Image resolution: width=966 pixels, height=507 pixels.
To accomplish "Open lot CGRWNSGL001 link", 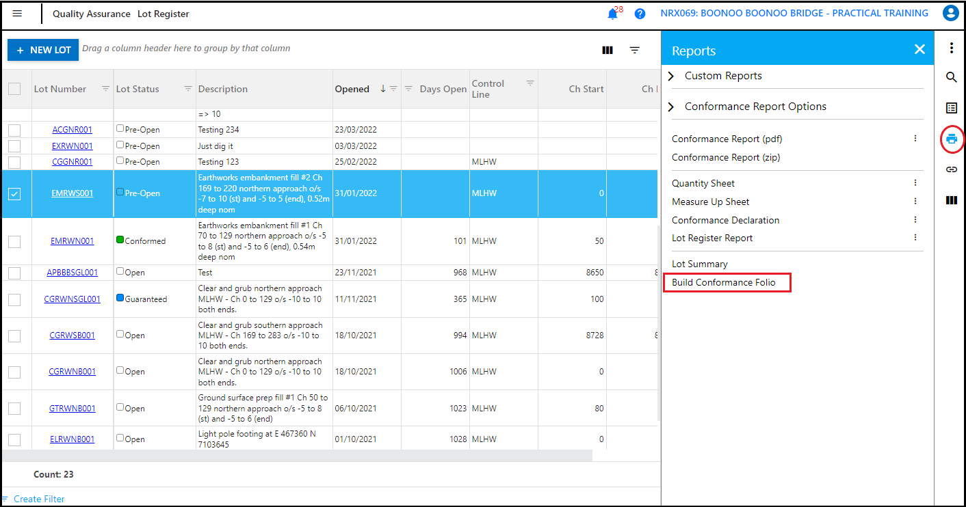I will tap(73, 299).
